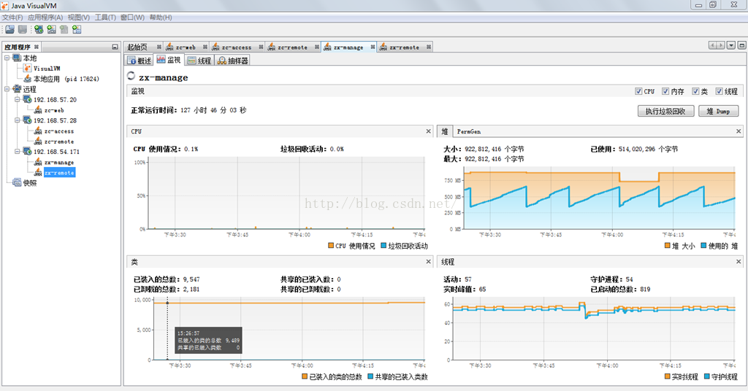Click the add remote host toolbar icon
This screenshot has height=391, width=748.
pyautogui.click(x=39, y=29)
